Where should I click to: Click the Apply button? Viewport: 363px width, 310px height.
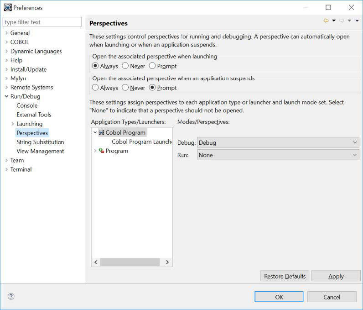(336, 276)
